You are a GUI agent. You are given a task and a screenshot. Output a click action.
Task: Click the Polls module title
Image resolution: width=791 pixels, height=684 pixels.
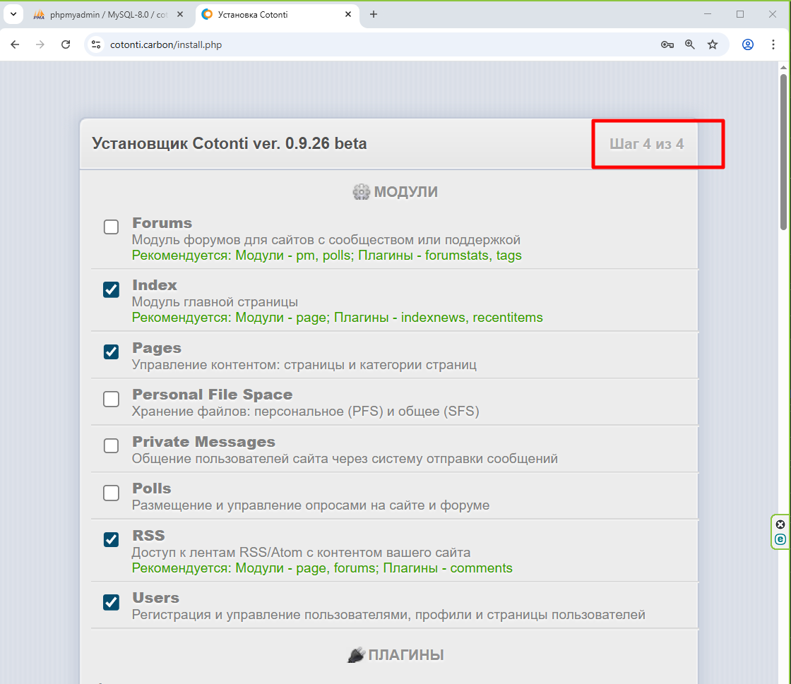click(x=151, y=488)
